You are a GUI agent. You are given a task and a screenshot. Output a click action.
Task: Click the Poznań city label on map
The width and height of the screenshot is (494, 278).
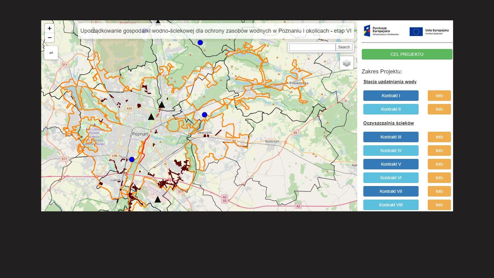click(x=140, y=134)
